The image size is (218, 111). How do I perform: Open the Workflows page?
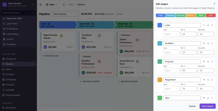point(18,108)
